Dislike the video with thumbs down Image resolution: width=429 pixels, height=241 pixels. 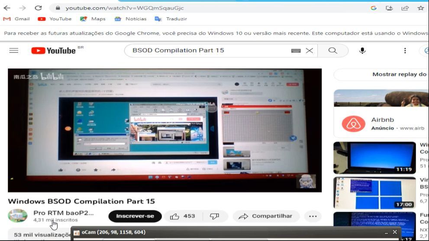(x=214, y=216)
